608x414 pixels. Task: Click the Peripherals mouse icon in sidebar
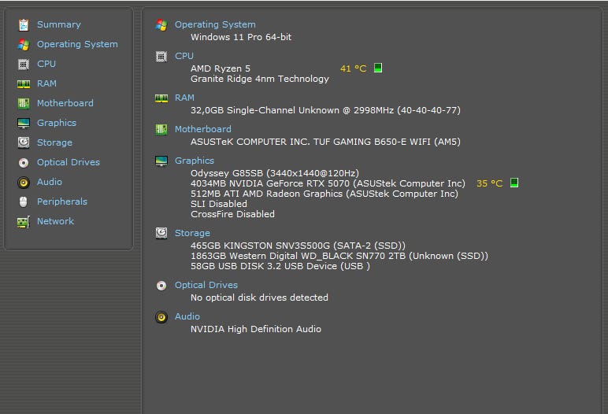[x=24, y=202]
